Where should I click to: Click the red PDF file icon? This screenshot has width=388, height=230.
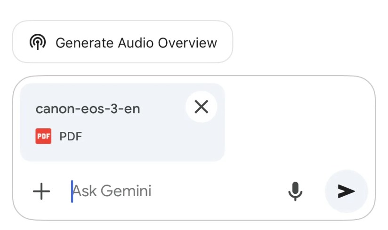tap(43, 137)
